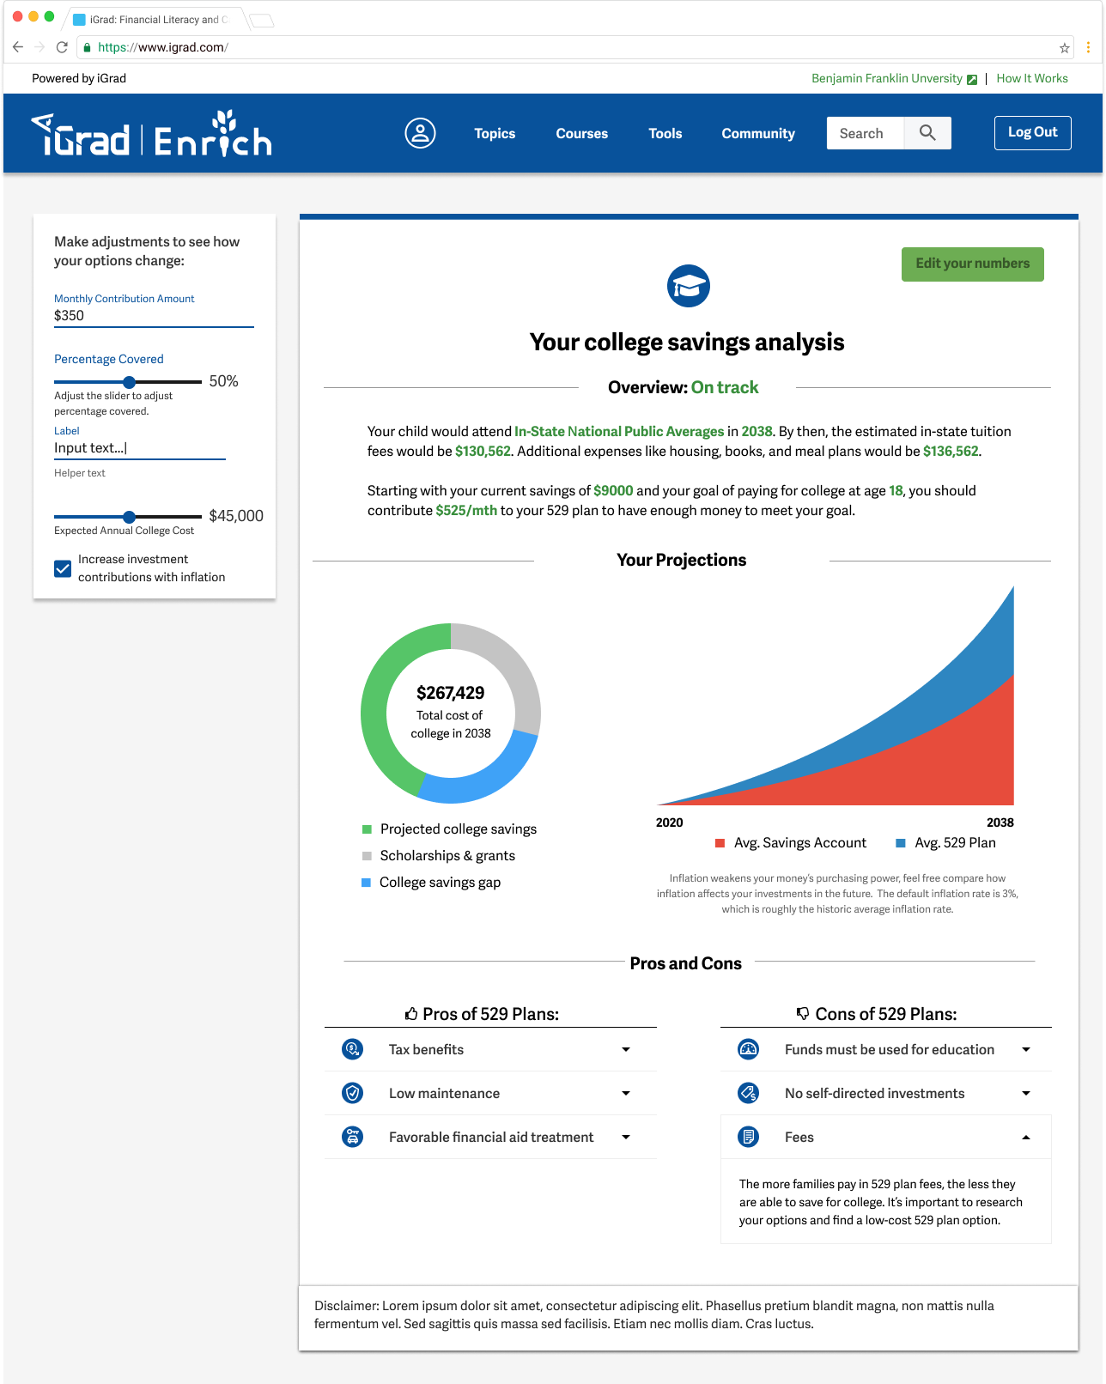
Task: Click the search magnifier icon
Action: pos(927,132)
